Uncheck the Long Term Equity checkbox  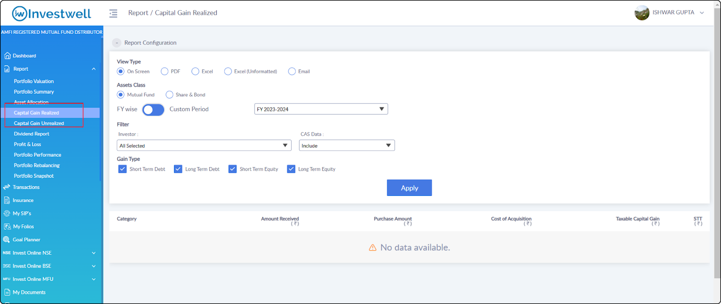click(291, 169)
